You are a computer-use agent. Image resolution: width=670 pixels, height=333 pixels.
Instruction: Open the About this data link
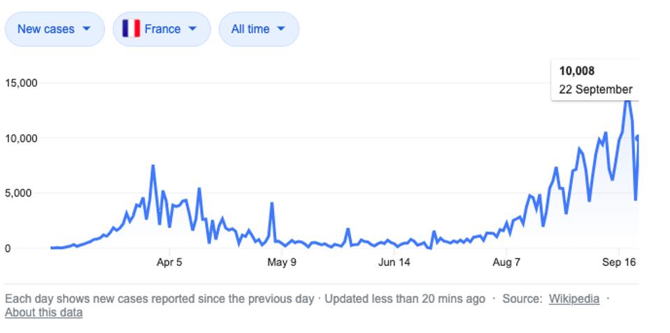pyautogui.click(x=43, y=313)
